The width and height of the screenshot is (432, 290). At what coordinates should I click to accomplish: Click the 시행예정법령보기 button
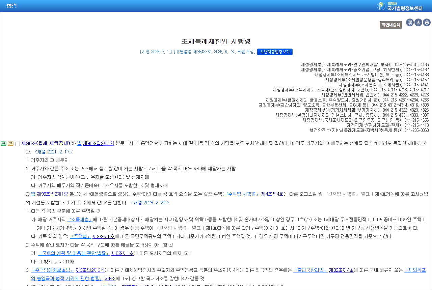coord(275,52)
